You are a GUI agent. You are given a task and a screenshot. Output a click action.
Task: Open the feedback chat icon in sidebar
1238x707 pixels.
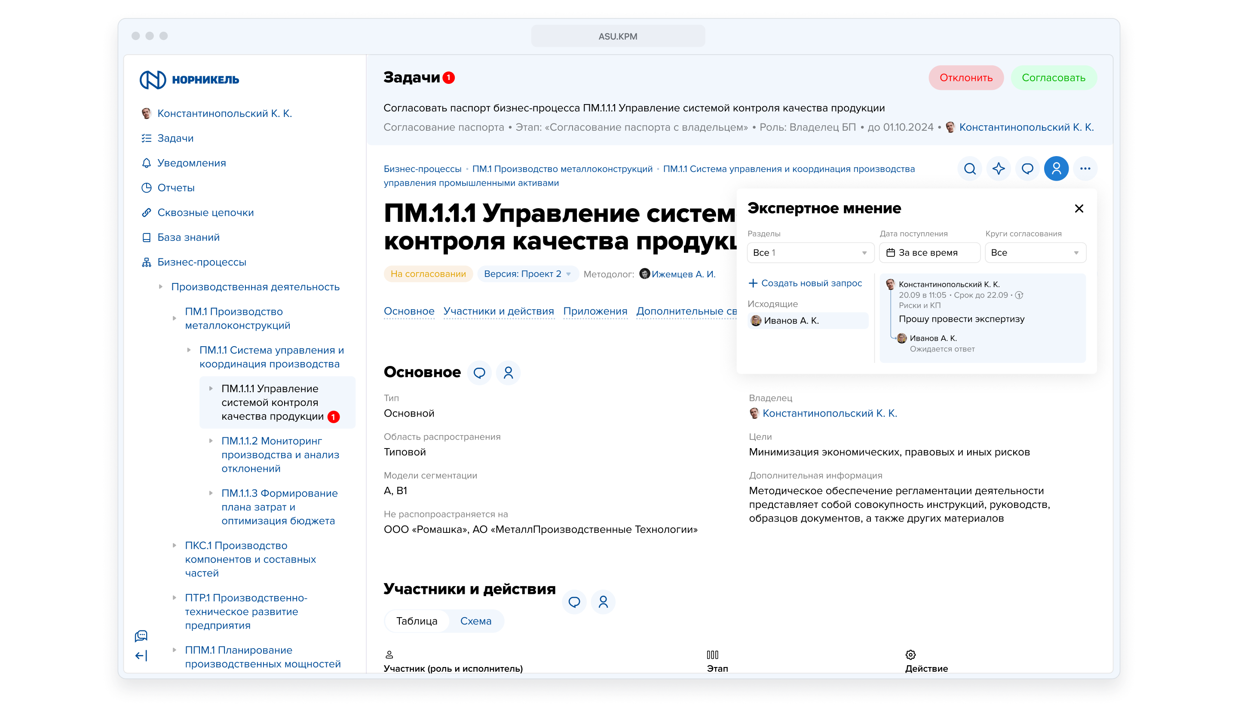click(141, 636)
